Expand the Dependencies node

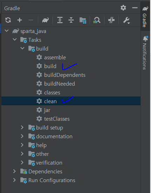14,171
